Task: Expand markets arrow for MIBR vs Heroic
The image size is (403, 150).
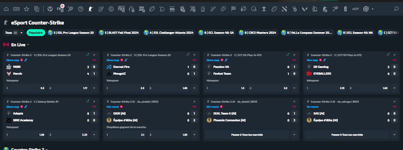Action: (94, 88)
